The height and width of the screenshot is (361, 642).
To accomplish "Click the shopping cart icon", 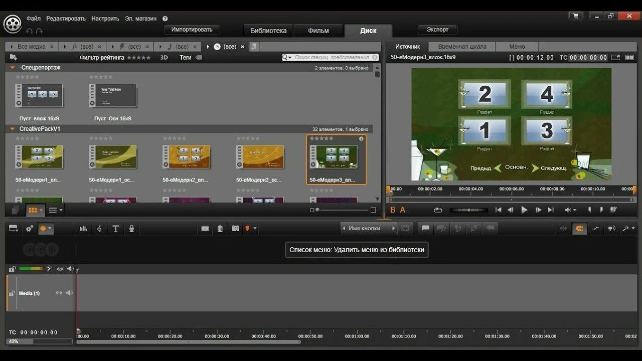I will (x=576, y=16).
